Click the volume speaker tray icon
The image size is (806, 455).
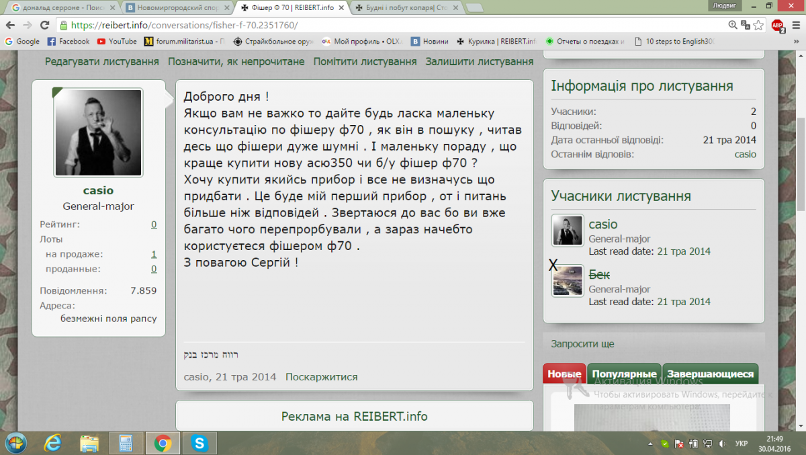(x=722, y=444)
